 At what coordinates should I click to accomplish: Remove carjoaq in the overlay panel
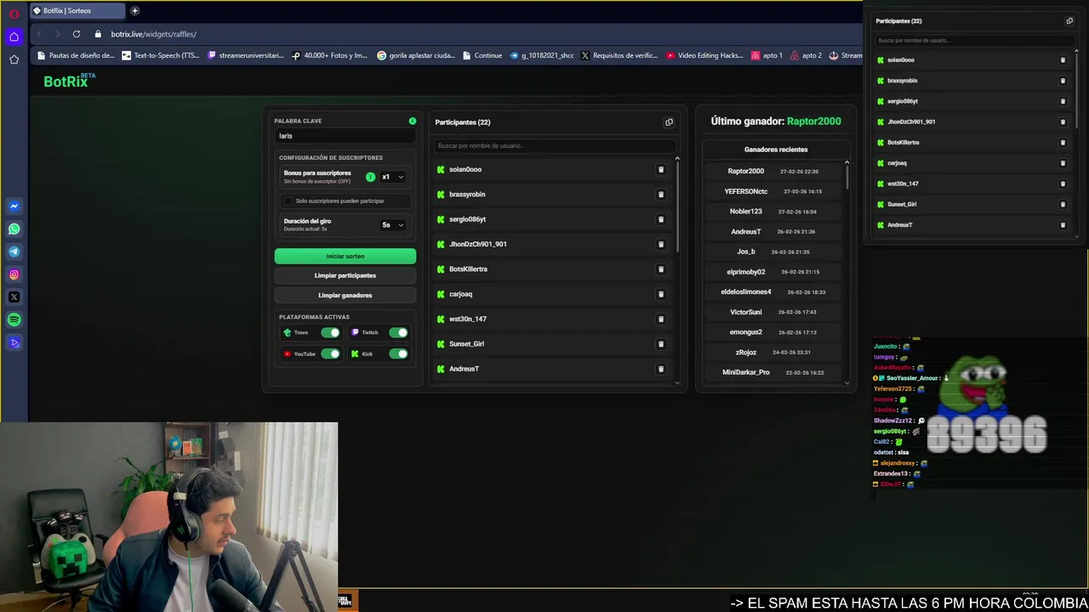[1063, 163]
